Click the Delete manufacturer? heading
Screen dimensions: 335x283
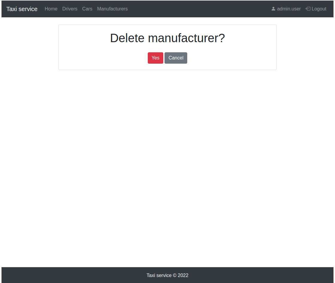click(167, 38)
